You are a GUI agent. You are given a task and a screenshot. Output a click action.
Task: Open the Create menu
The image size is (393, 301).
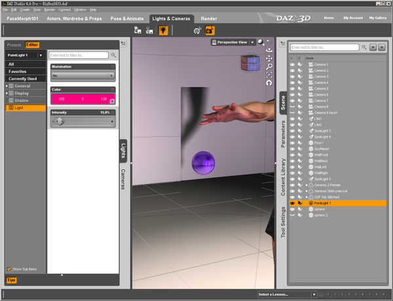pyautogui.click(x=25, y=10)
